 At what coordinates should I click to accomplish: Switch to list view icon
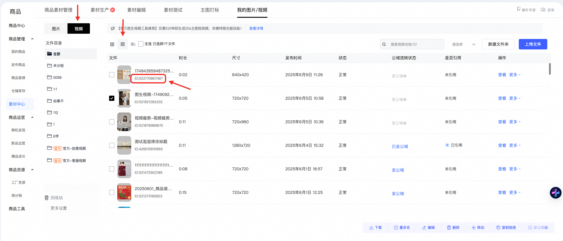[122, 44]
